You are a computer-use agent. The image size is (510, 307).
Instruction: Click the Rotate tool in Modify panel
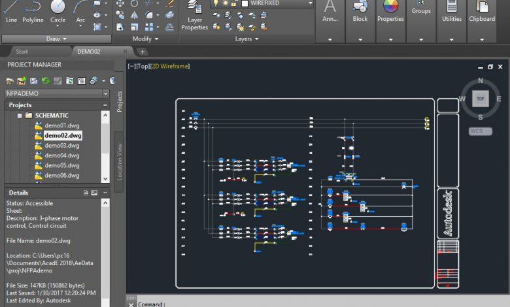coord(134,3)
